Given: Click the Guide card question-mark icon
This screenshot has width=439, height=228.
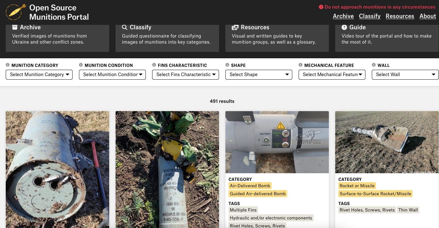Looking at the screenshot, I should click(344, 27).
